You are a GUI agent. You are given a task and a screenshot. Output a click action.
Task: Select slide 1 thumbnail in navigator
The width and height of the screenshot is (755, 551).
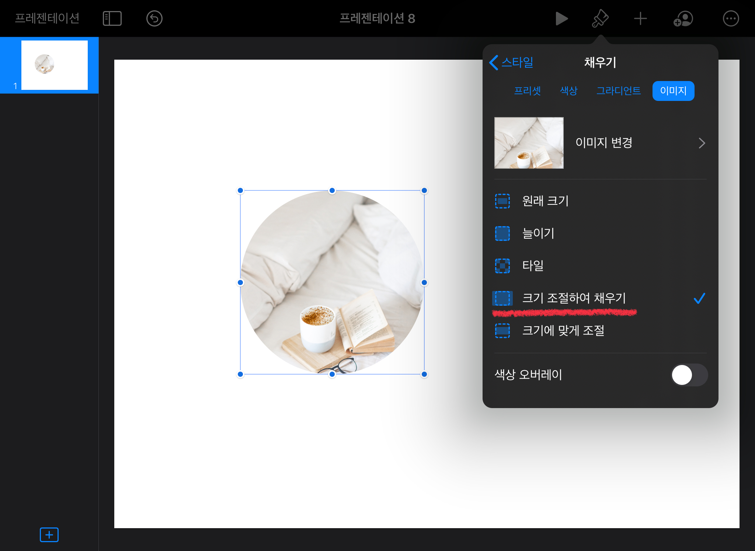tap(54, 65)
